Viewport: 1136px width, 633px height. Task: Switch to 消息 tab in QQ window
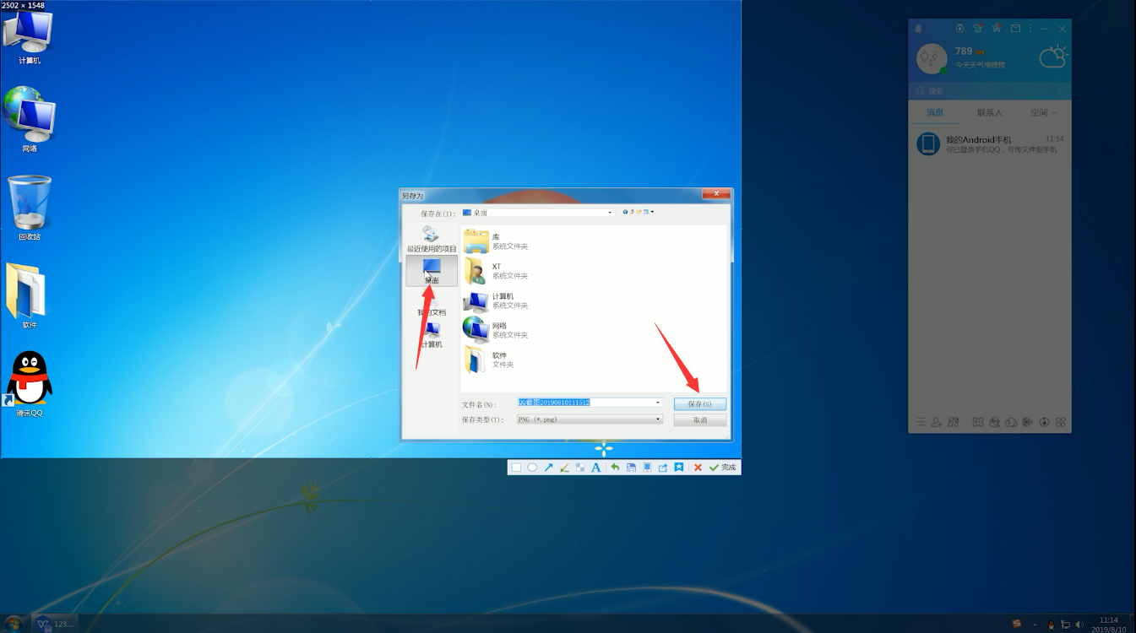[x=935, y=113]
